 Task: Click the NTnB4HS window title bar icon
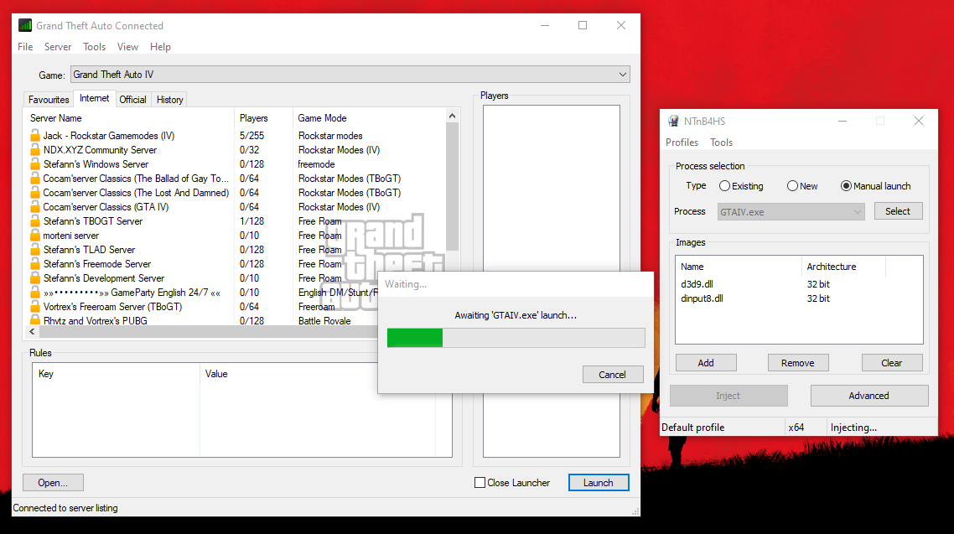point(673,121)
